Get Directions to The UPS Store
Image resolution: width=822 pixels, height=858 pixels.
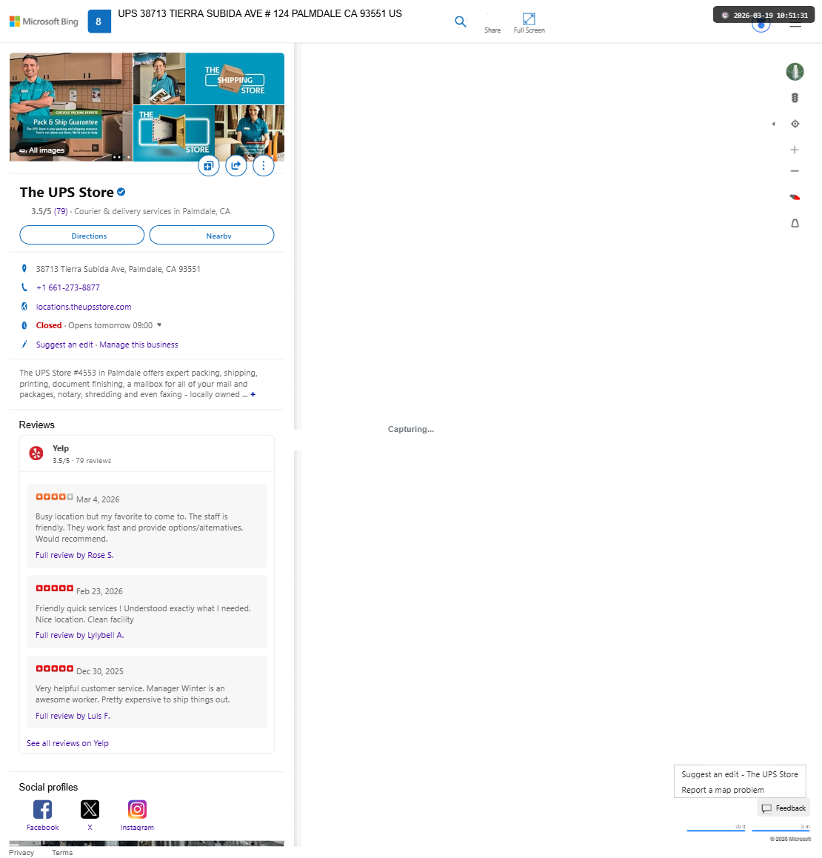point(82,236)
